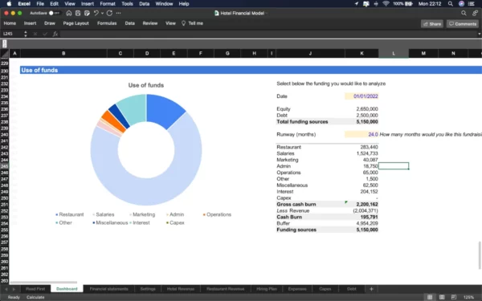Click the add new sheet plus icon
The image size is (482, 301).
point(371,289)
